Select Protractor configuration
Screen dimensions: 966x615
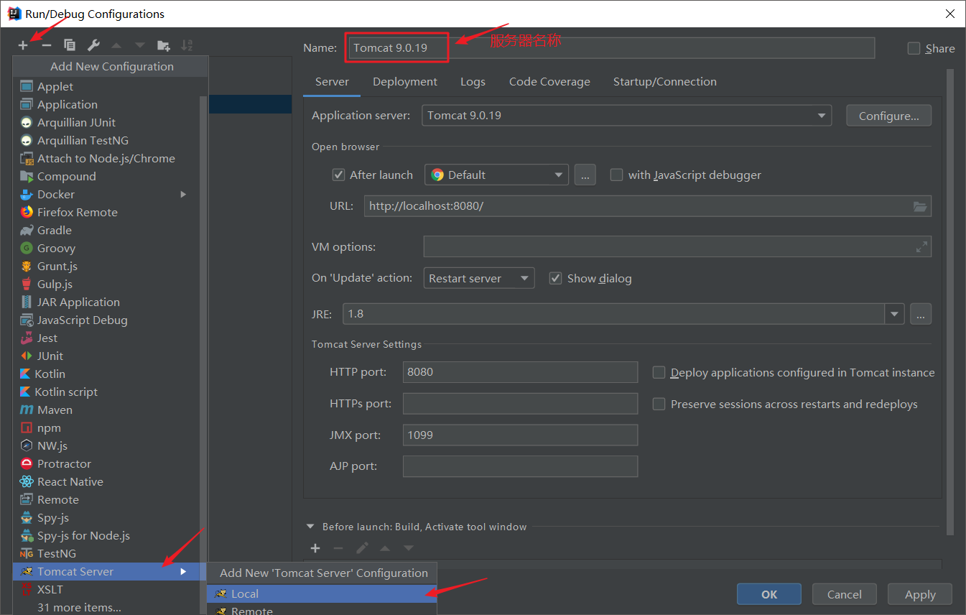[106, 463]
